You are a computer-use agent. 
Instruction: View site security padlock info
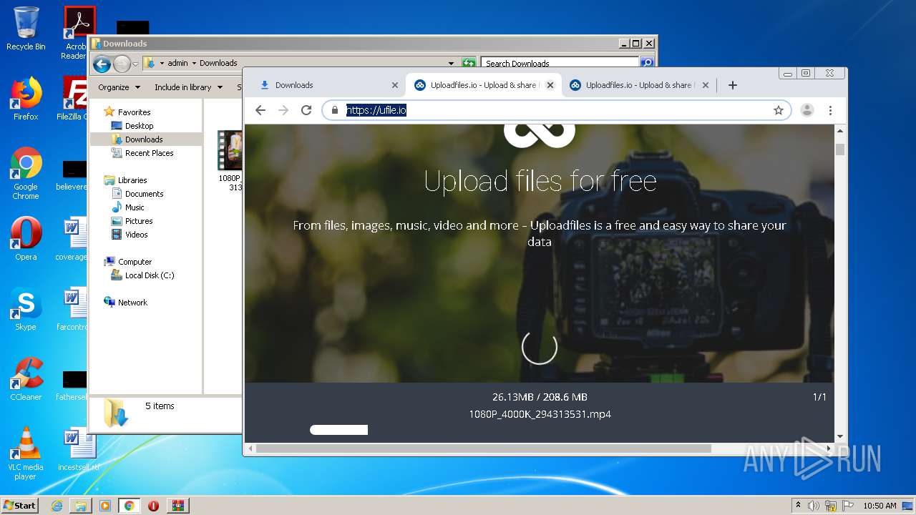pos(334,110)
